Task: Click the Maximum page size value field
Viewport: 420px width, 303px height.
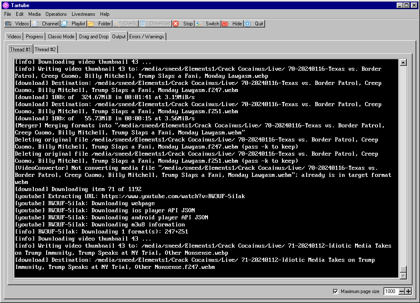Action: (391, 291)
